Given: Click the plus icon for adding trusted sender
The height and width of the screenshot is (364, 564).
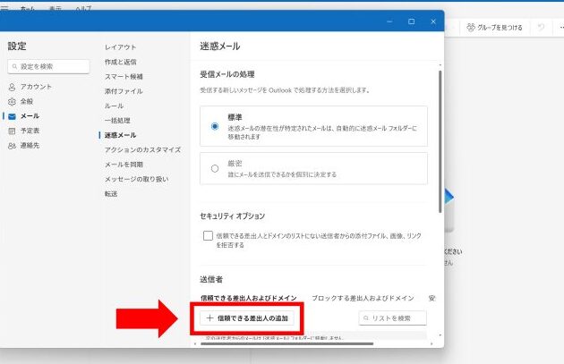Looking at the screenshot, I should [209, 318].
